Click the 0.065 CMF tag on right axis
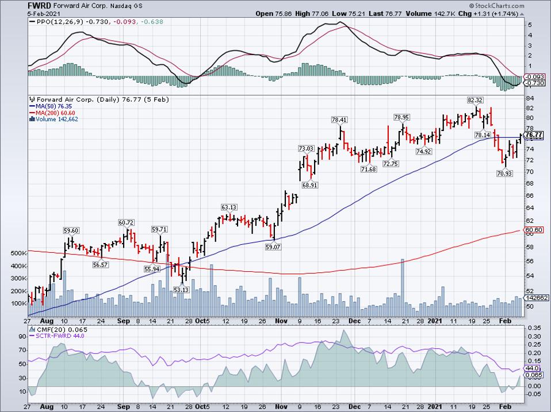Viewport: 551px width, 412px height. click(x=533, y=375)
